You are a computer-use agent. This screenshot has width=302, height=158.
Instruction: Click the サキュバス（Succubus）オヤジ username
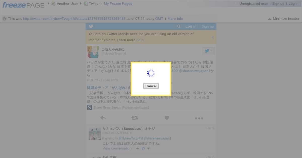coord(129,129)
